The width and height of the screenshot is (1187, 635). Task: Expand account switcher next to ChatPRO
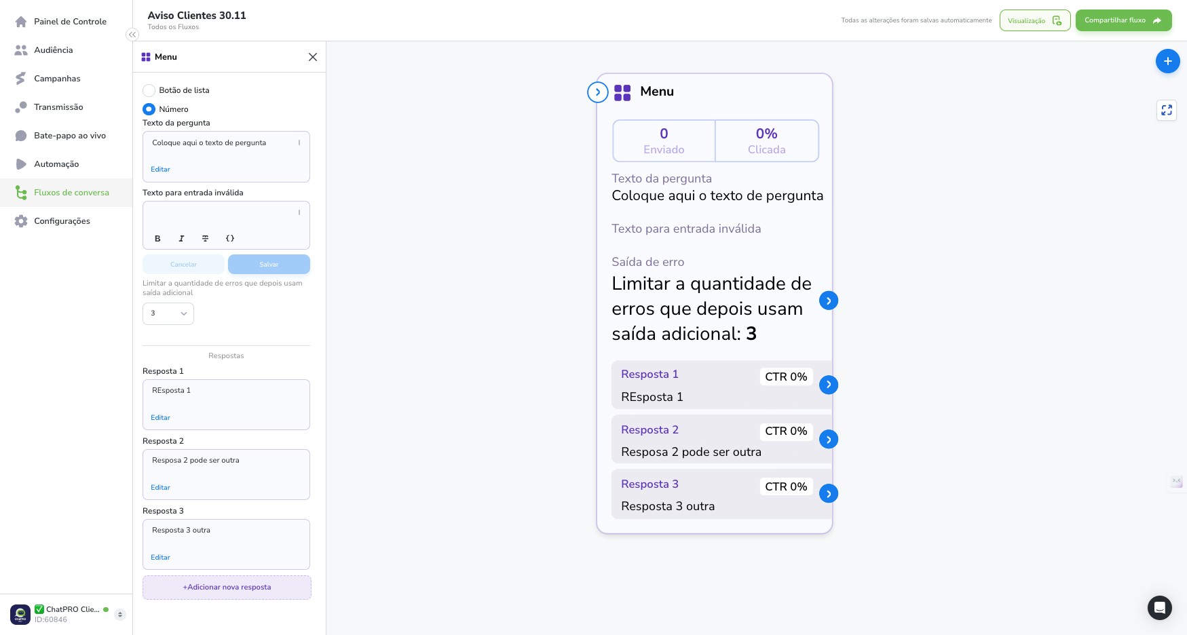pos(120,615)
